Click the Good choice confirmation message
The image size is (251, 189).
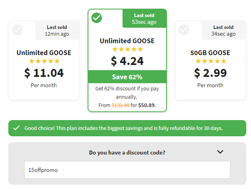(x=123, y=128)
